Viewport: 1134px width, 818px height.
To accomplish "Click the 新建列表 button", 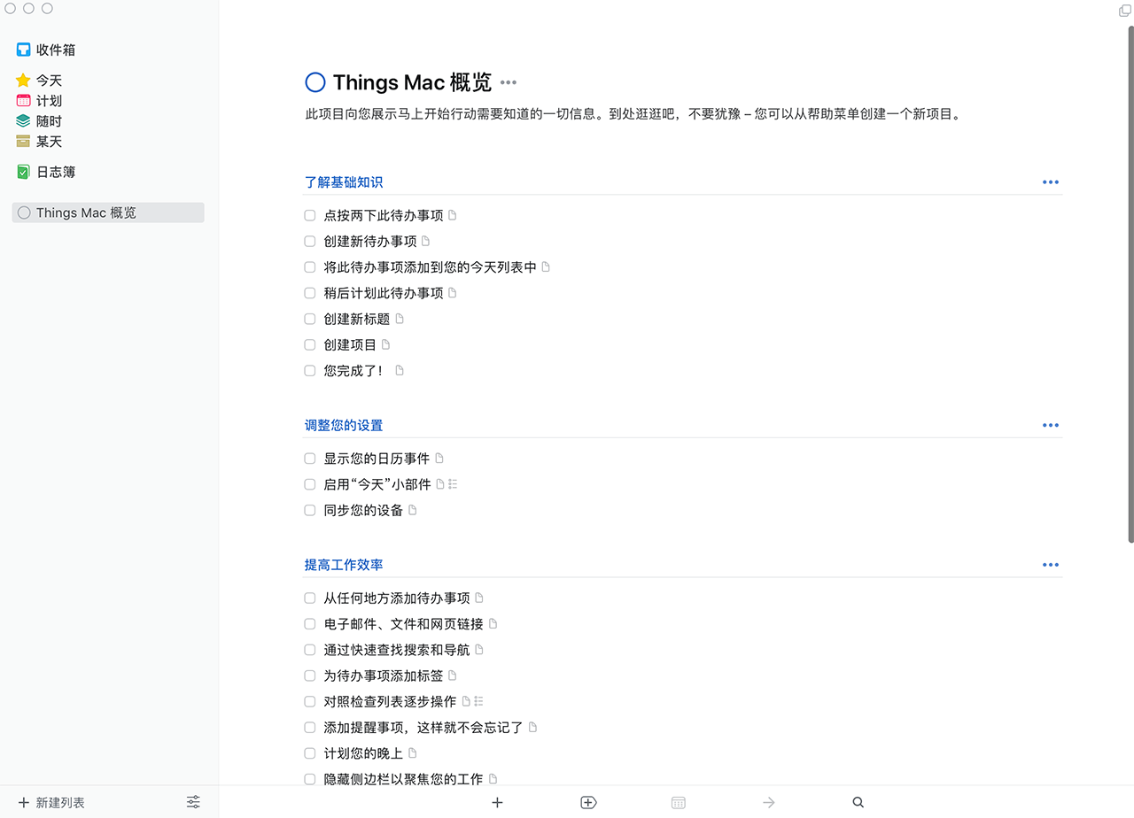I will 51,802.
